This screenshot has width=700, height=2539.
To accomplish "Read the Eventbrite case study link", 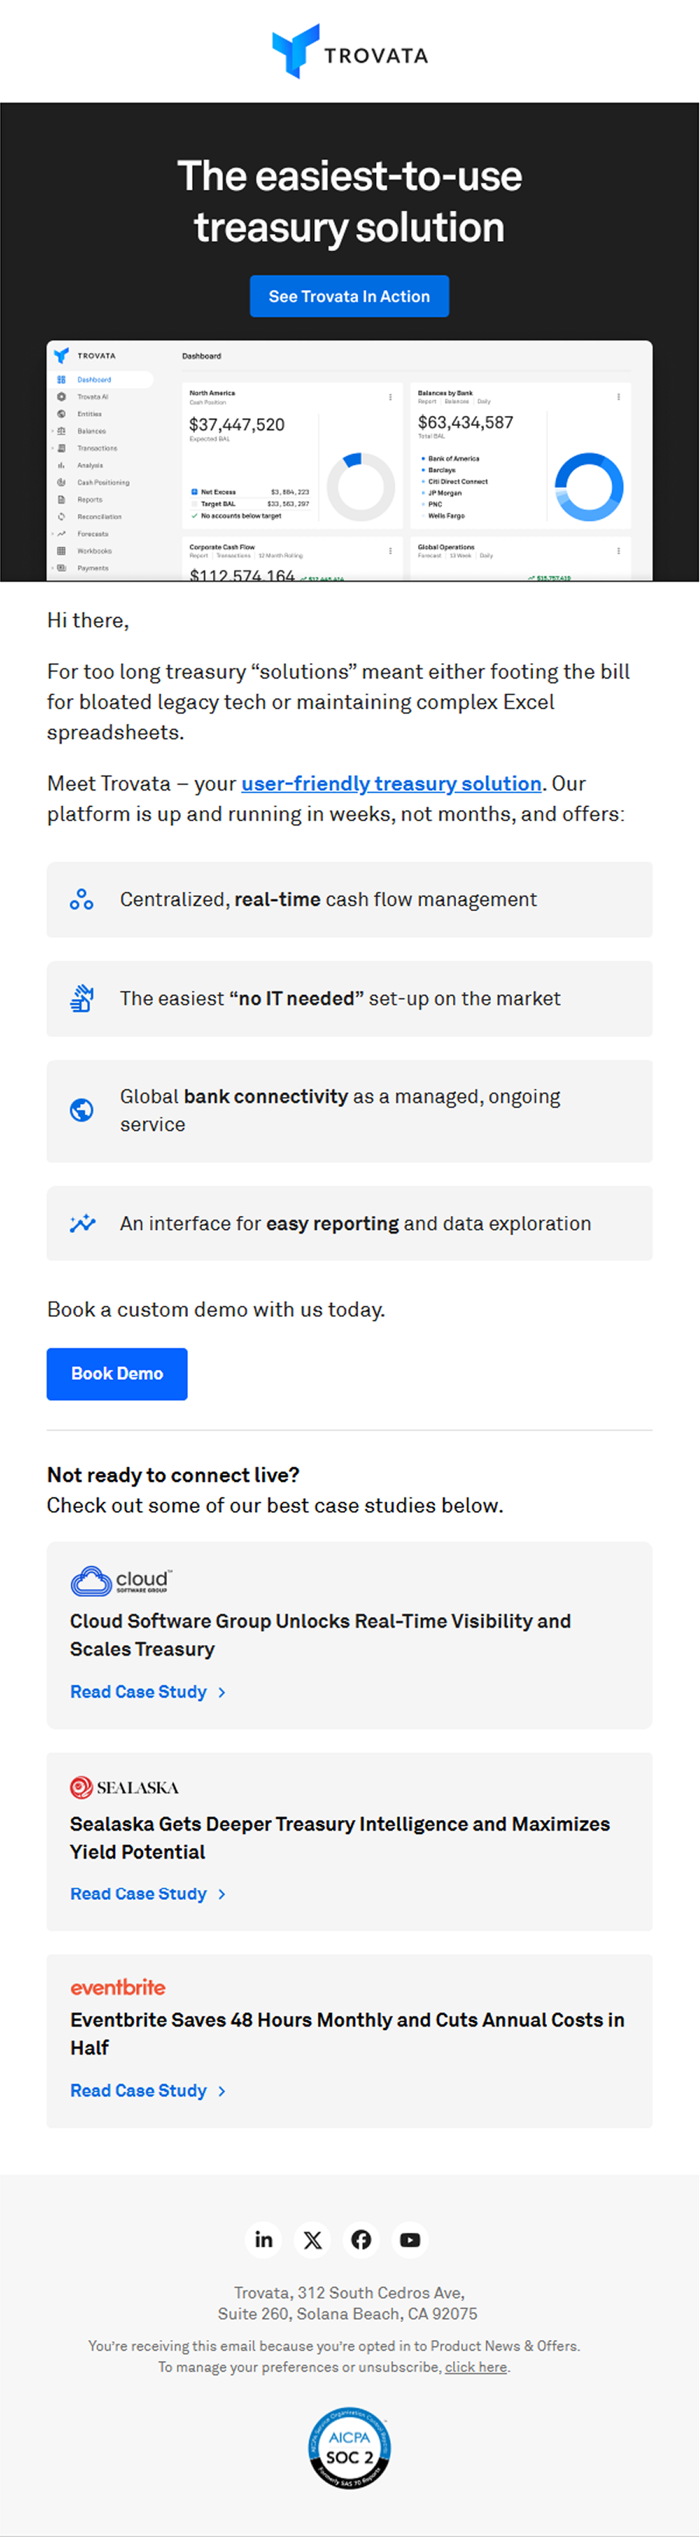I will 148,2090.
